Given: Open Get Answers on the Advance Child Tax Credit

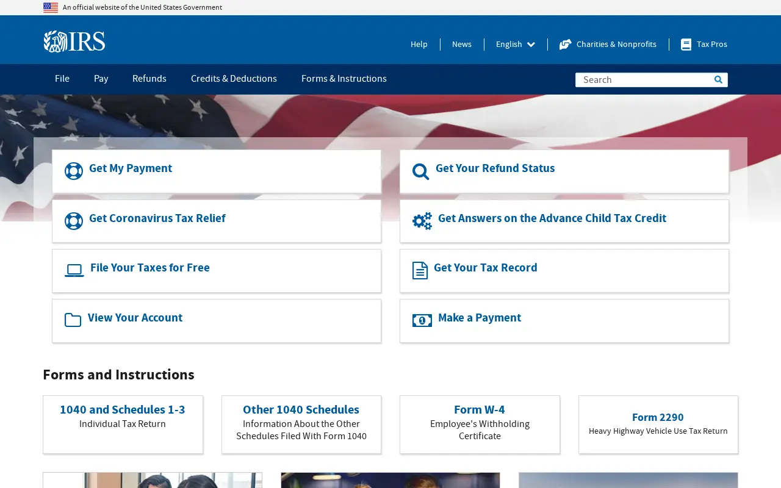Looking at the screenshot, I should (x=564, y=221).
